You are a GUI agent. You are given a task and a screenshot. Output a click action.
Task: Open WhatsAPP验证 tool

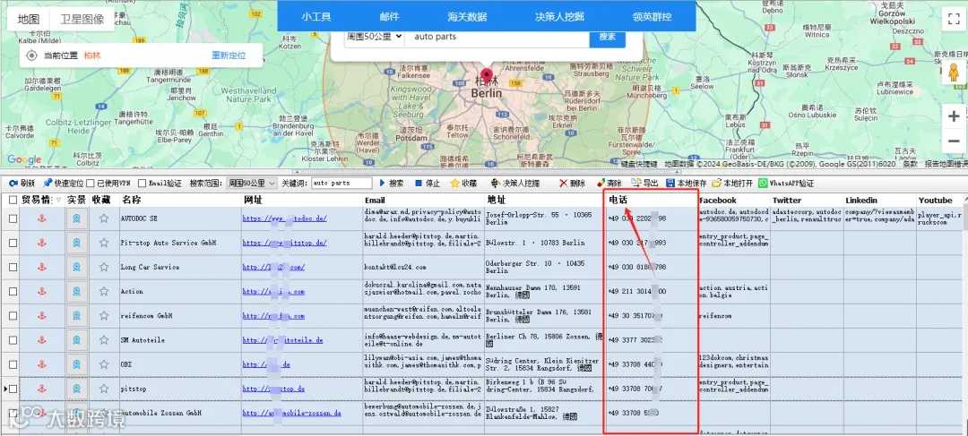pyautogui.click(x=786, y=184)
